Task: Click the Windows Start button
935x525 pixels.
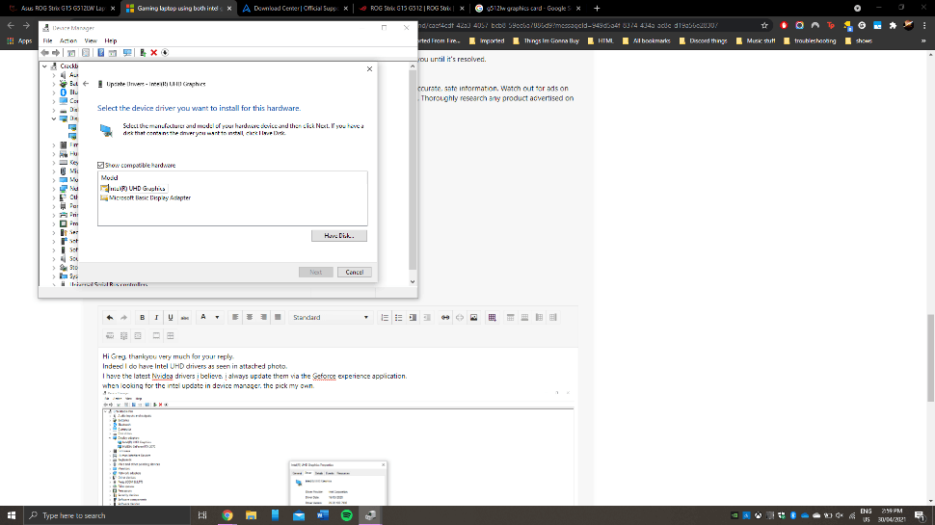Action: click(12, 514)
